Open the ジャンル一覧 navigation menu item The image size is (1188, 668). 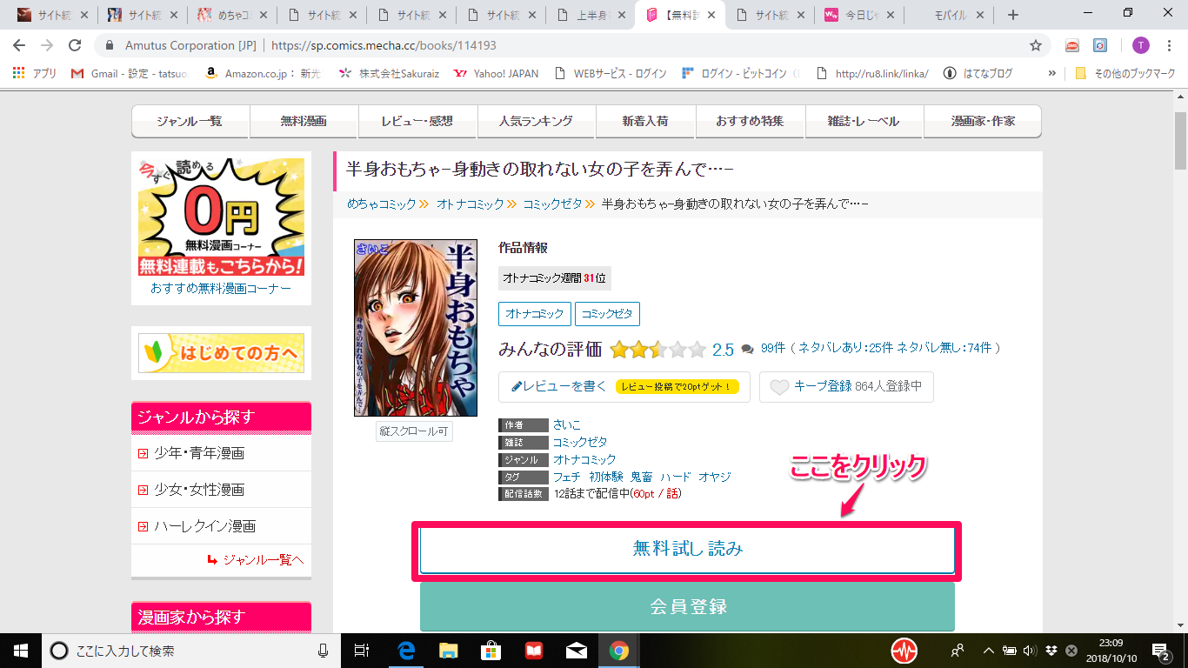point(190,121)
